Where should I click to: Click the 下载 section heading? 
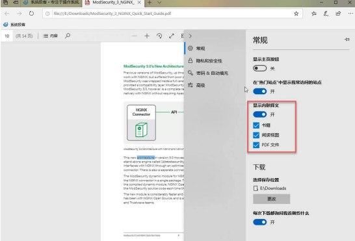[x=259, y=167]
